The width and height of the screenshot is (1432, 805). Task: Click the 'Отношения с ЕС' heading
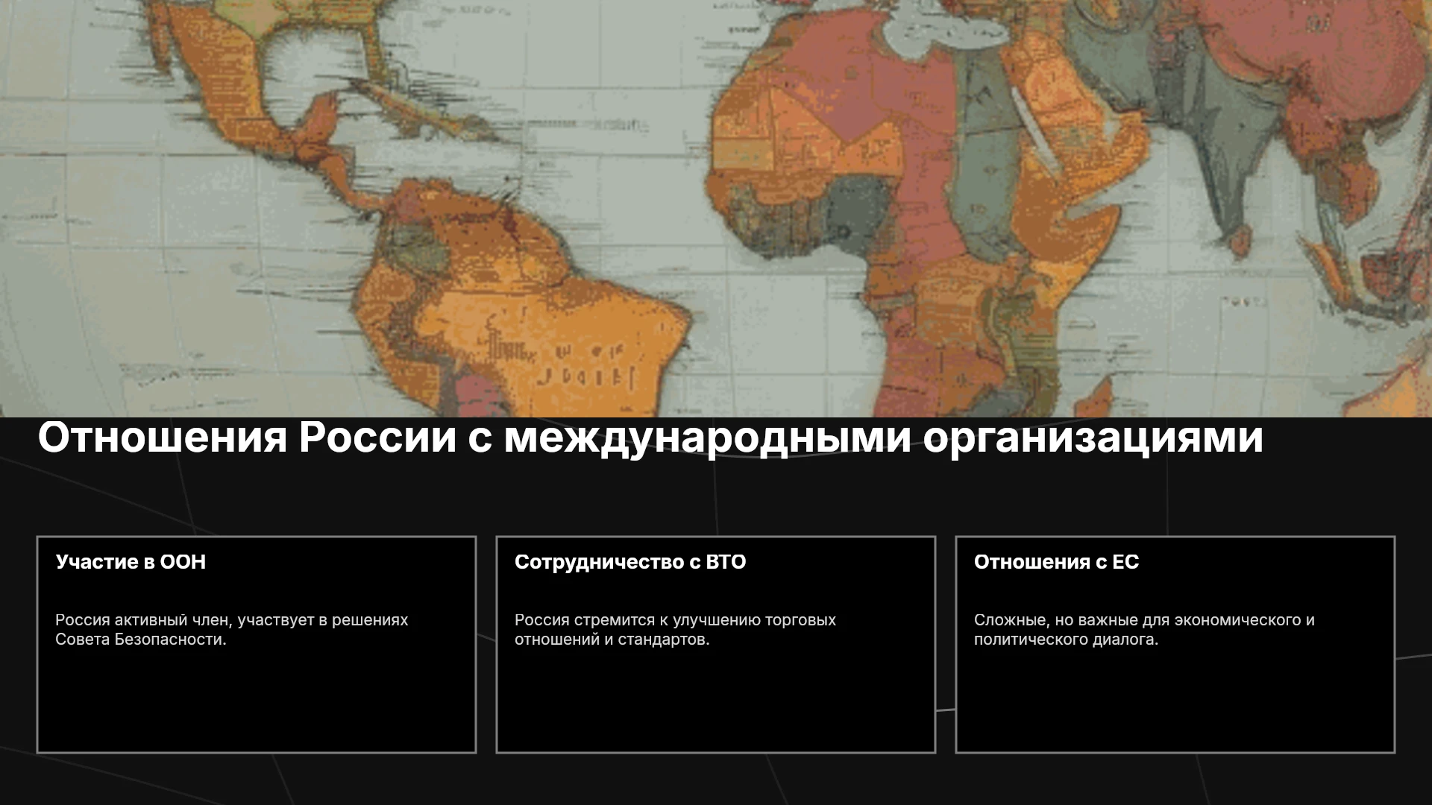[1056, 562]
